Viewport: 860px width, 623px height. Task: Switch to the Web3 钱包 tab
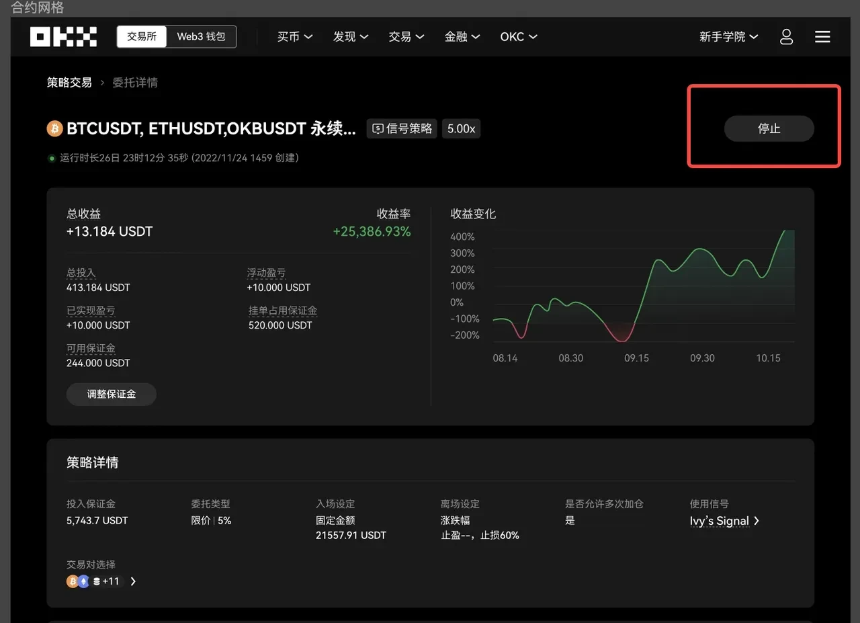point(201,36)
